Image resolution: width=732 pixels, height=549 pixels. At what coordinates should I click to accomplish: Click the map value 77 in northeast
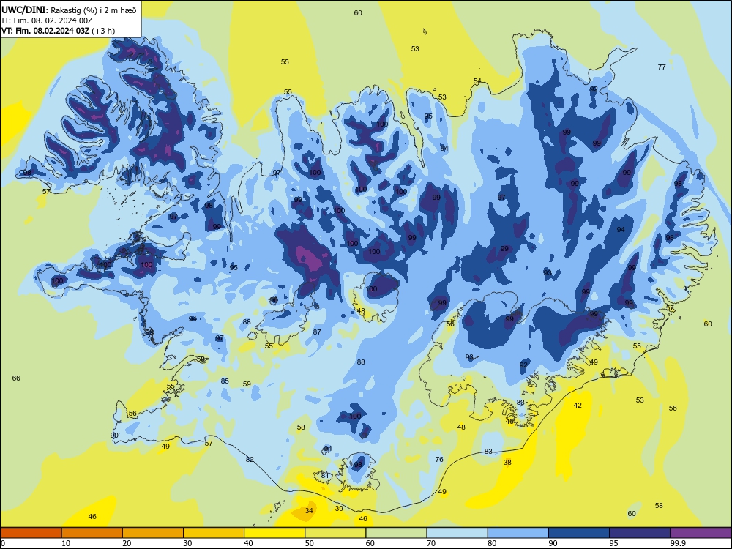pyautogui.click(x=662, y=67)
